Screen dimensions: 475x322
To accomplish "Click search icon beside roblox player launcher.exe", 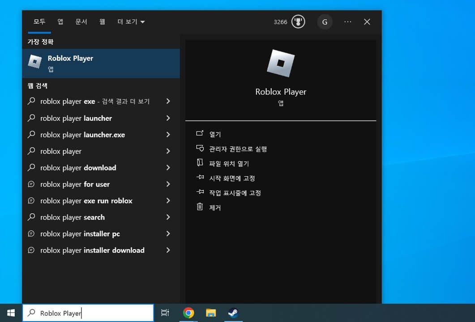I will tap(31, 134).
